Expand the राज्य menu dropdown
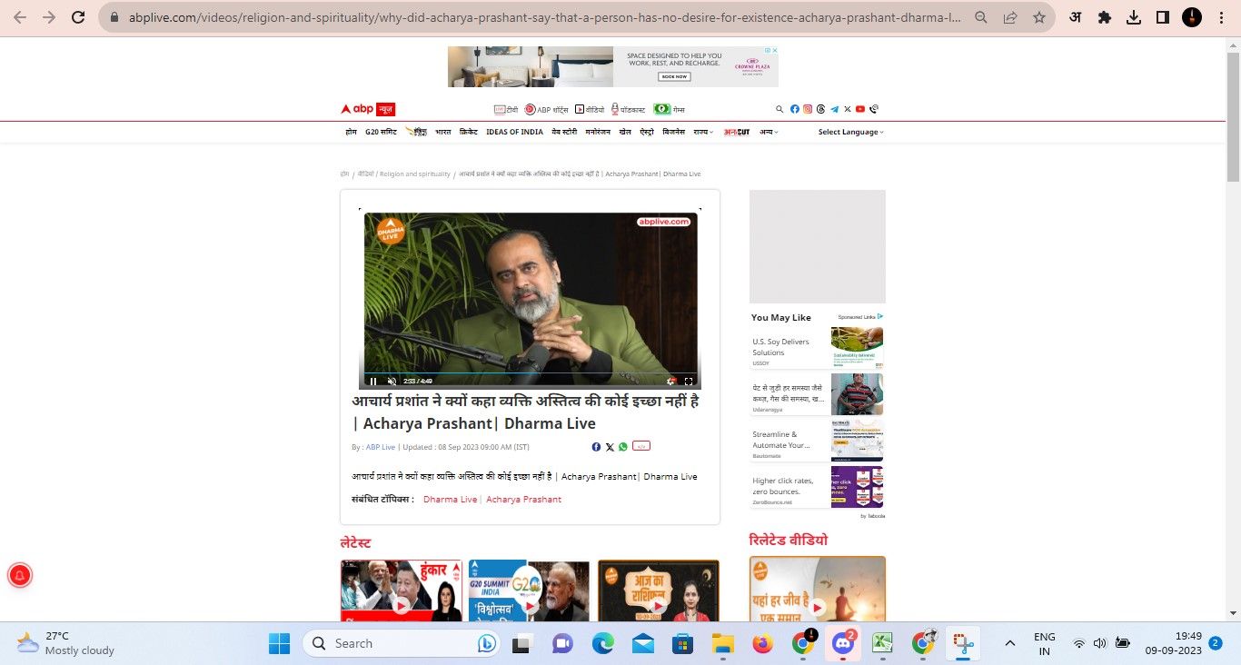1241x665 pixels. [703, 132]
